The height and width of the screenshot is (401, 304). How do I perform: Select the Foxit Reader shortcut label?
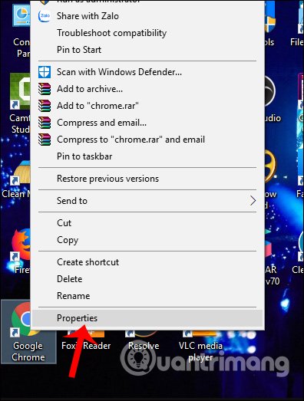[86, 346]
